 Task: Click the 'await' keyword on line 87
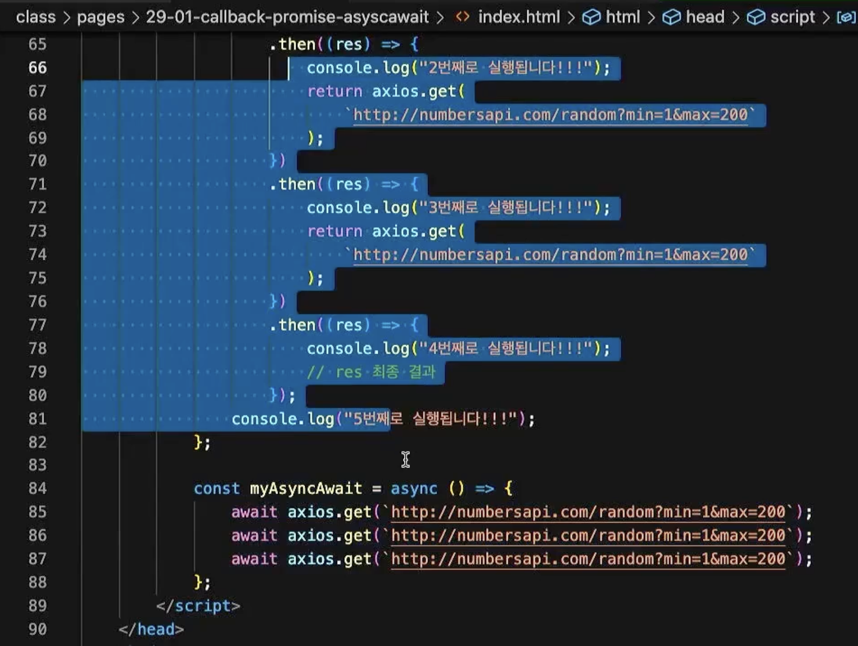coord(254,559)
